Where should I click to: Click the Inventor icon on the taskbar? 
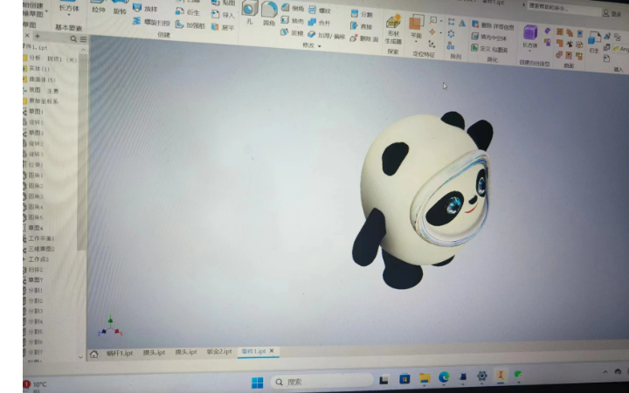tap(501, 376)
